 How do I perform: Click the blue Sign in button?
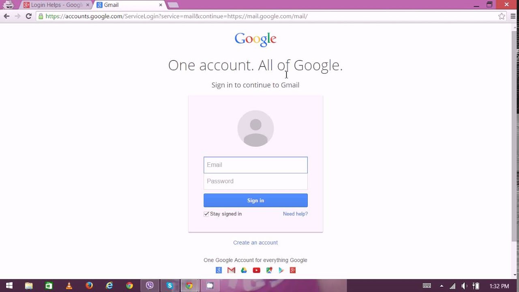coord(255,200)
